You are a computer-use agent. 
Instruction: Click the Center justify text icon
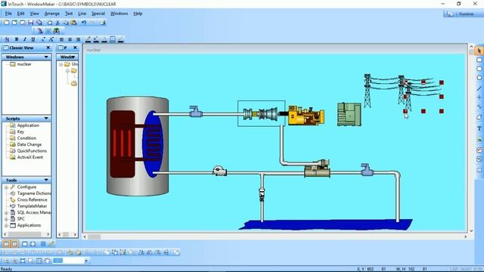click(70, 39)
